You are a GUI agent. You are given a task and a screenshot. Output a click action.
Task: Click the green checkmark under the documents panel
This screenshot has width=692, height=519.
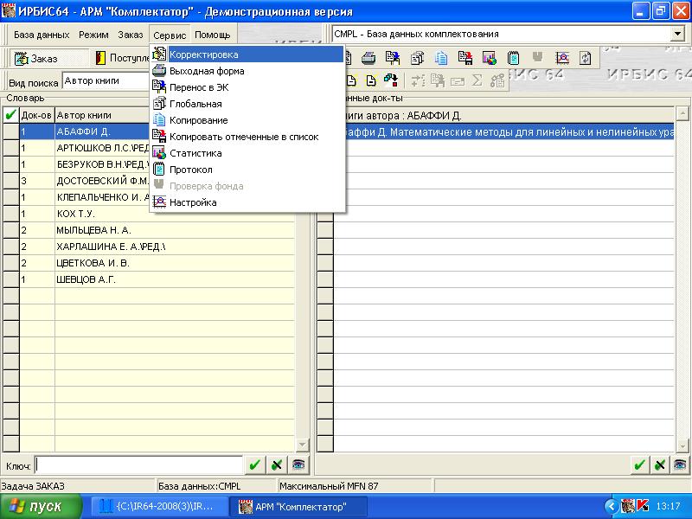(x=639, y=465)
